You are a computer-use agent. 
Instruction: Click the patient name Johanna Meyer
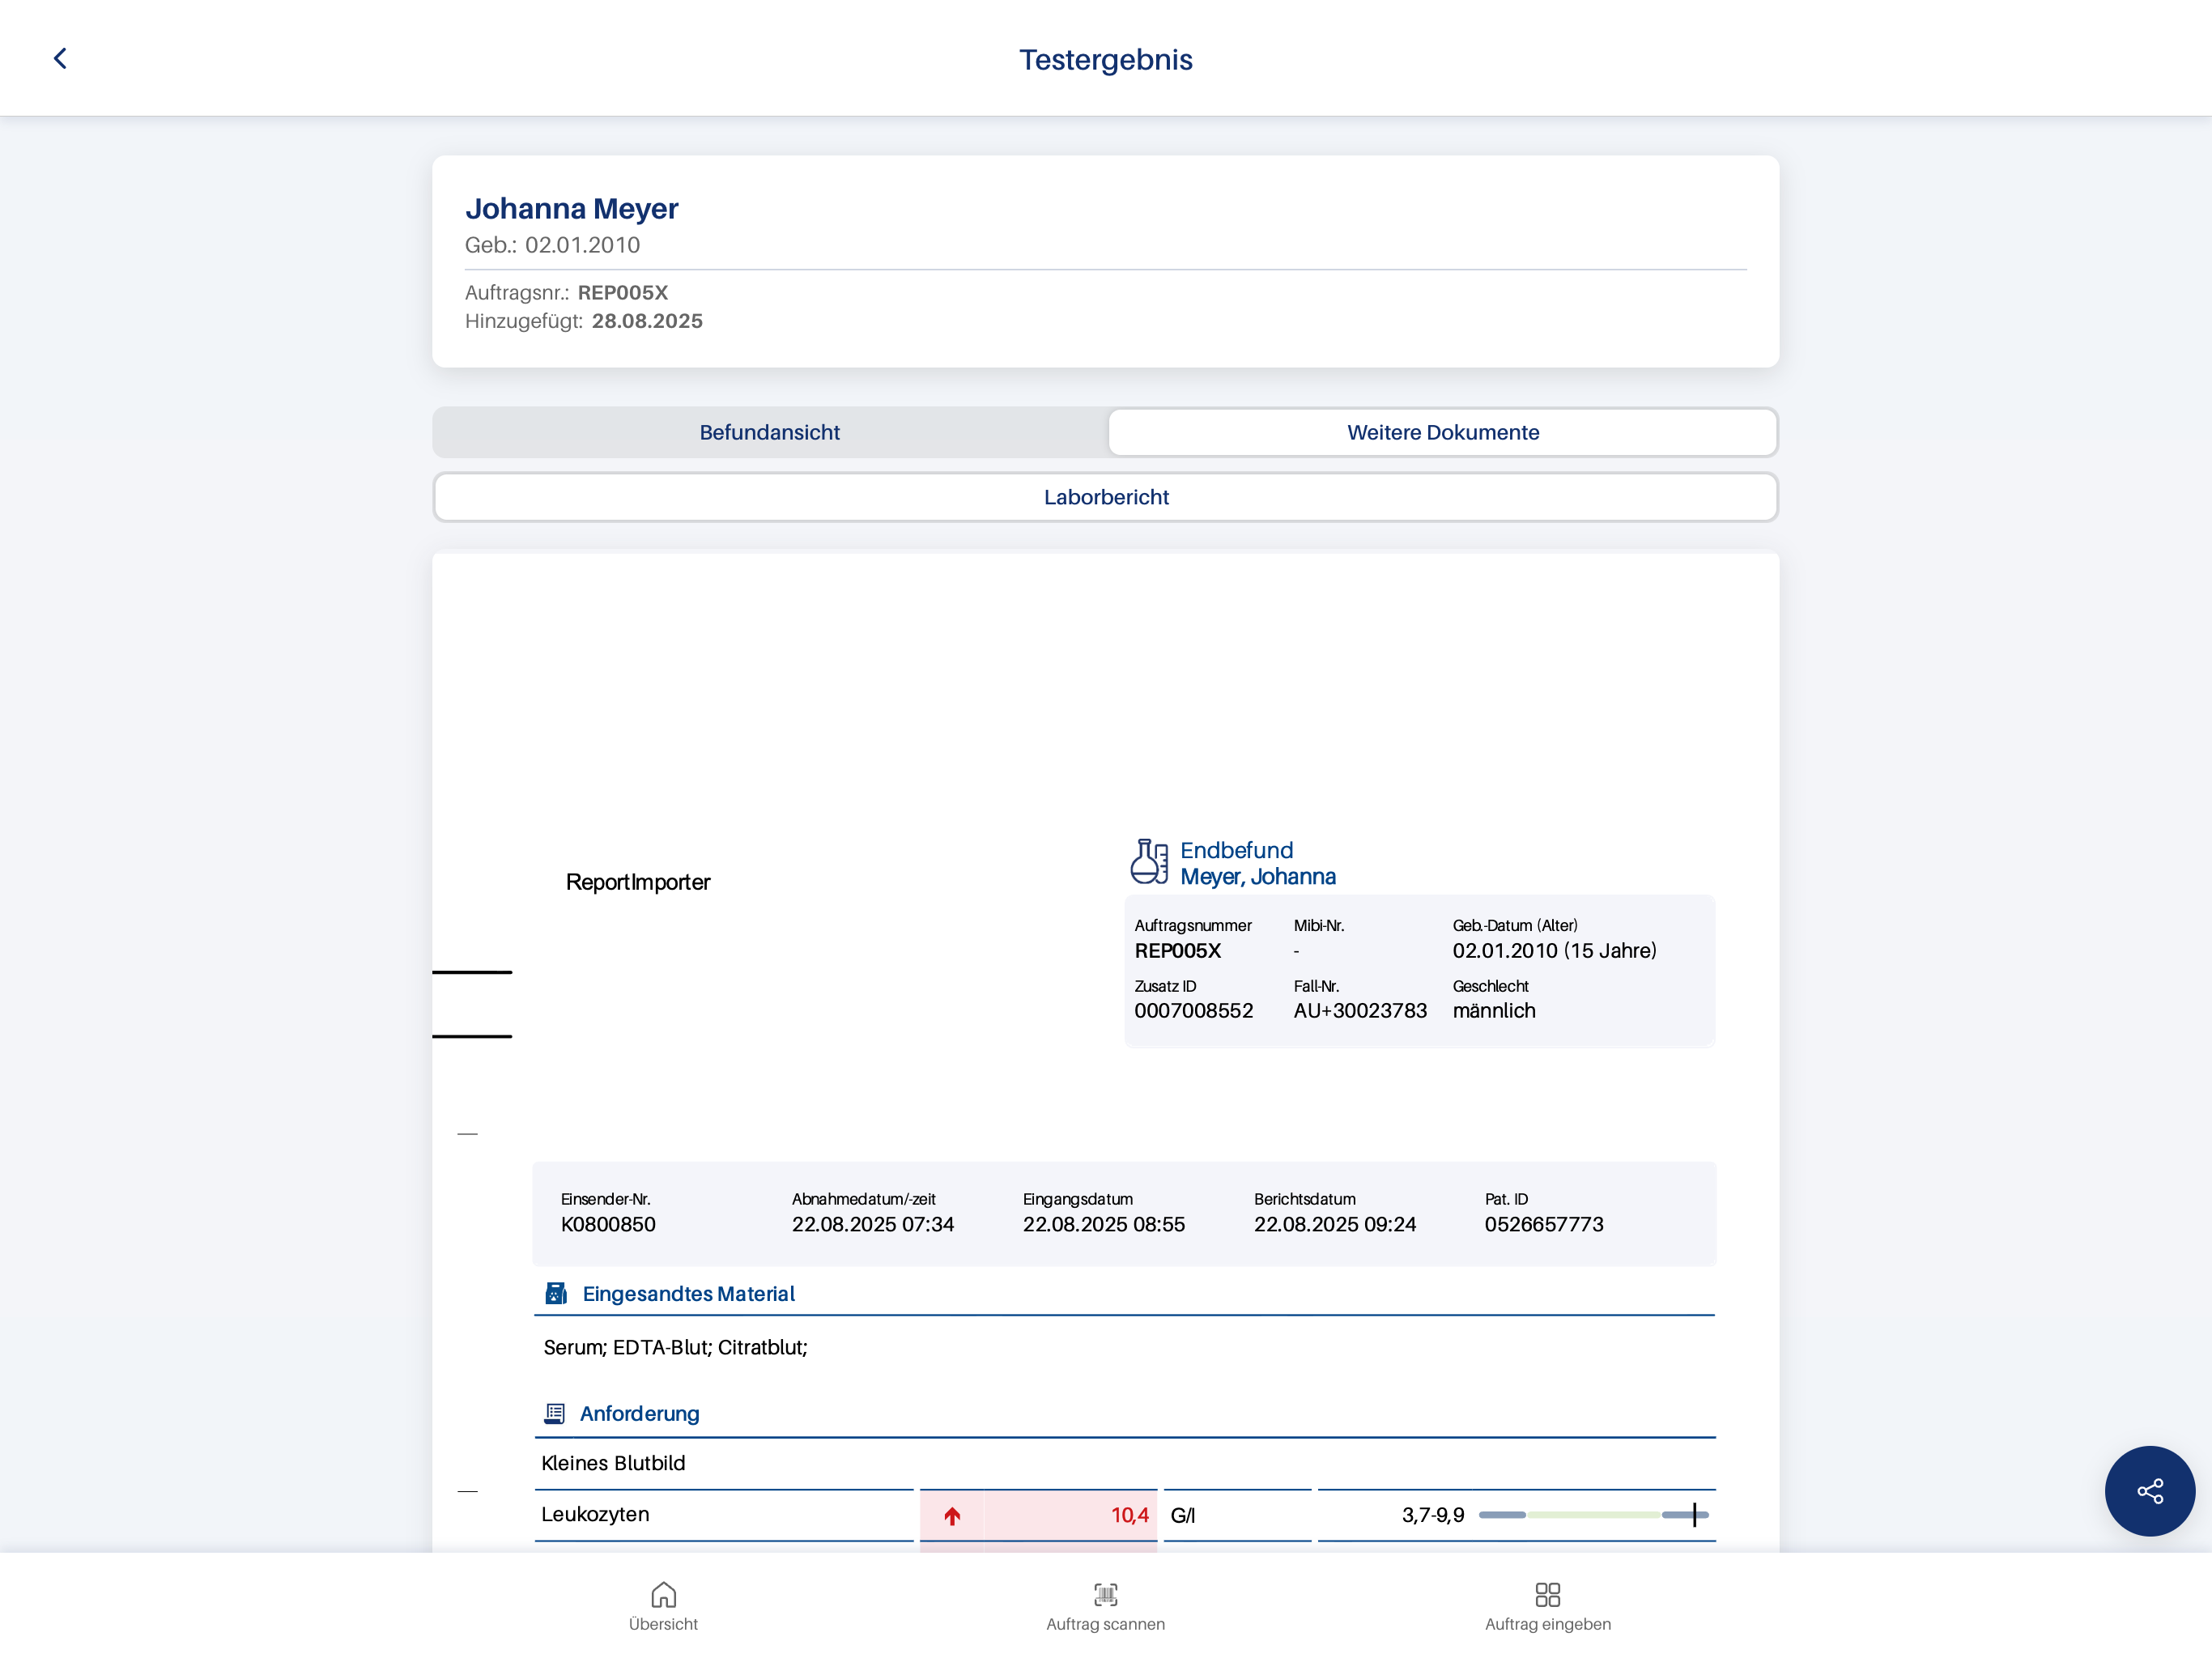coord(572,208)
